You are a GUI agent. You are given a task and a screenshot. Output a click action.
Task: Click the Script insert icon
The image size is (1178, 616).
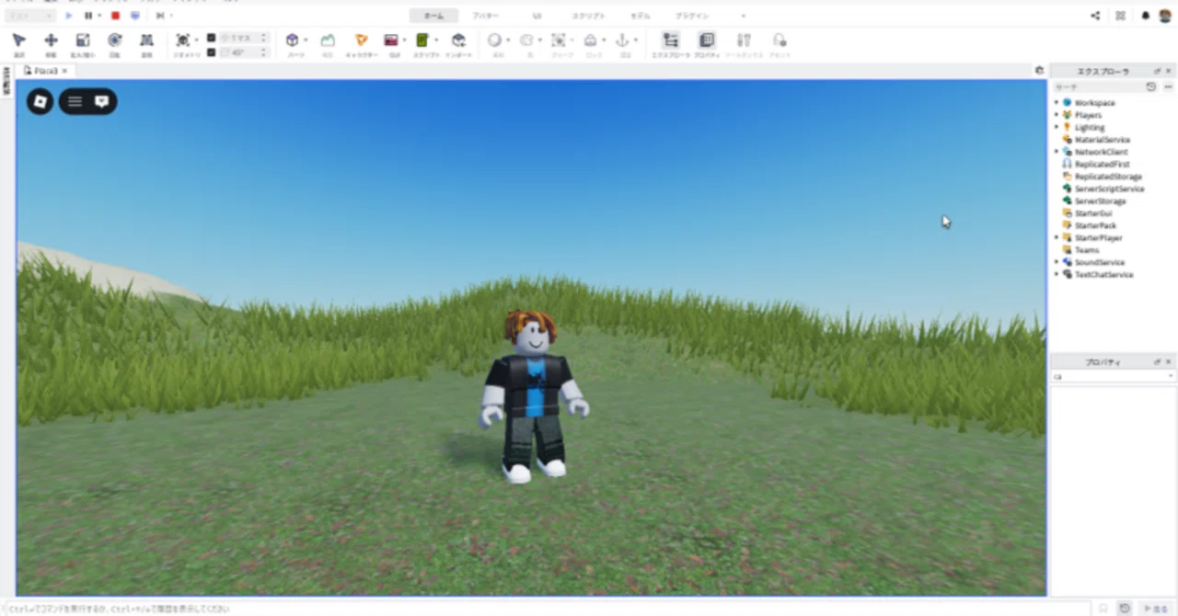click(x=422, y=40)
